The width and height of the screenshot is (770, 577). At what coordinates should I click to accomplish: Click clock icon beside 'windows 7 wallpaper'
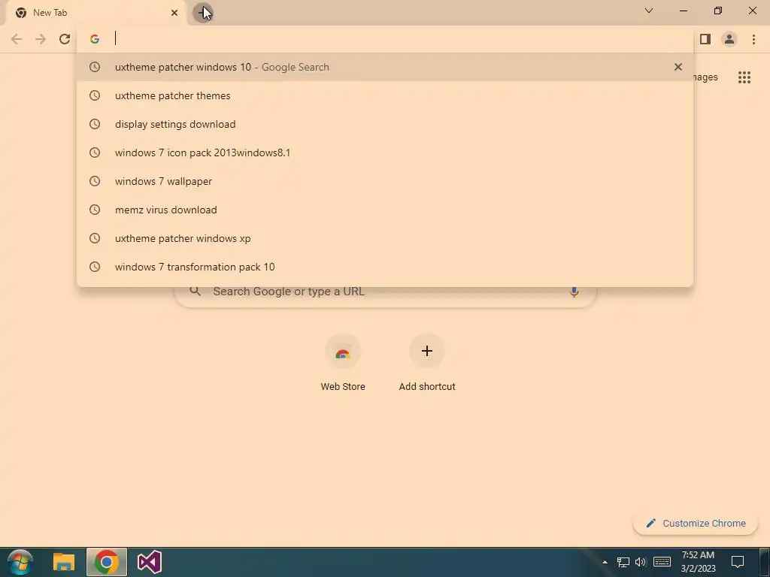click(95, 181)
